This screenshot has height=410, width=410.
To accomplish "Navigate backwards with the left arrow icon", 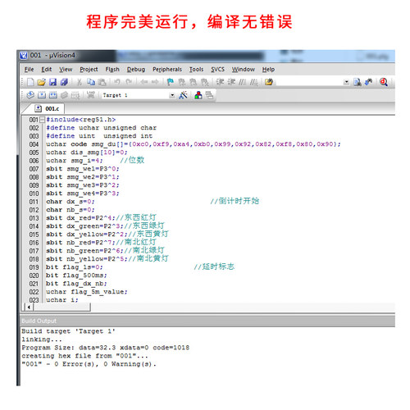I will click(x=143, y=82).
